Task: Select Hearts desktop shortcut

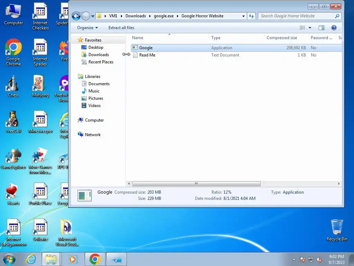Action: 13,194
